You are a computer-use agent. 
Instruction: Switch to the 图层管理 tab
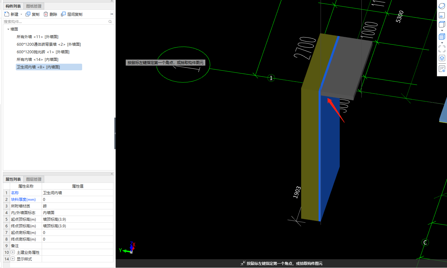point(34,179)
